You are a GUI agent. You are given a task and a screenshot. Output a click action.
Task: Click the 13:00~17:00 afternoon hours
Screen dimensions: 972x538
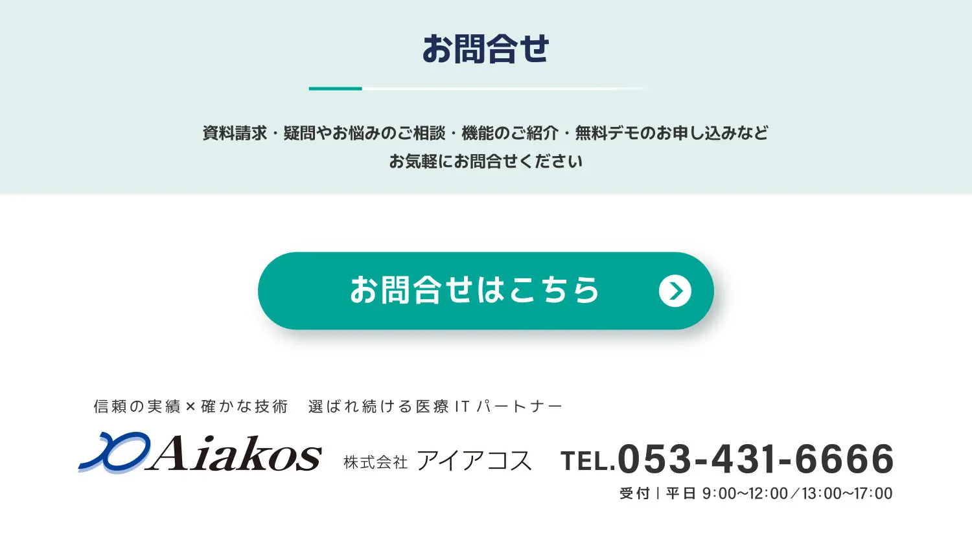847,493
